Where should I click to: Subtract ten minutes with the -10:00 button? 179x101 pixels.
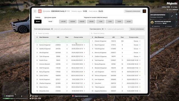[128, 22]
